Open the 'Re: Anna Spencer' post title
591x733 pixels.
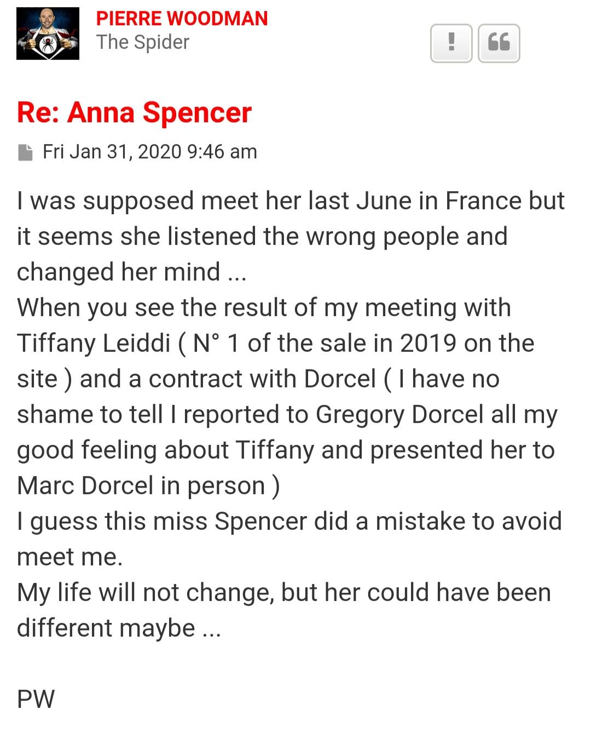click(x=134, y=113)
